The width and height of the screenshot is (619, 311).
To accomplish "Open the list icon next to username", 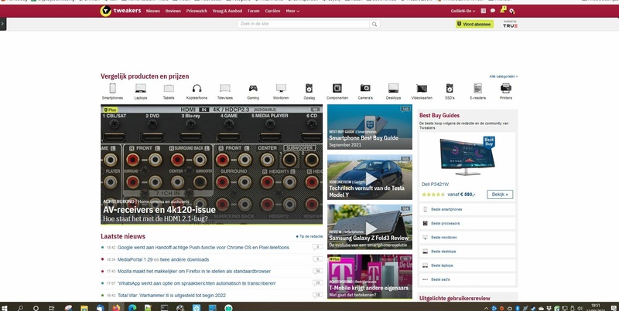I will 483,11.
